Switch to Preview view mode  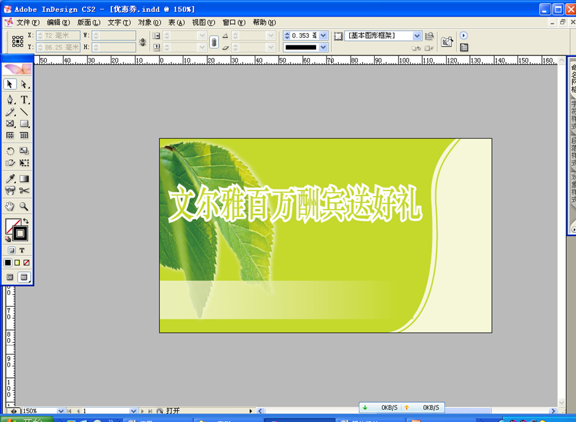(24, 277)
